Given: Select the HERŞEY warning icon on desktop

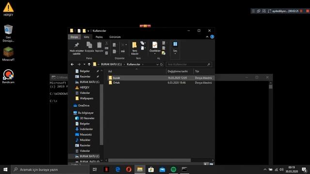Looking at the screenshot, I should point(8,9).
